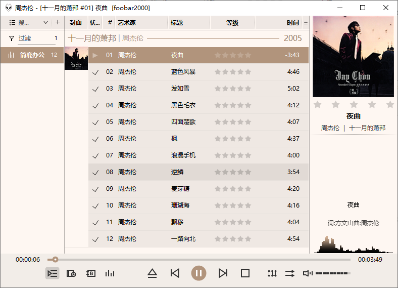Add a new playlist with plus button
Viewport: 398px width, 288px height.
(58, 22)
